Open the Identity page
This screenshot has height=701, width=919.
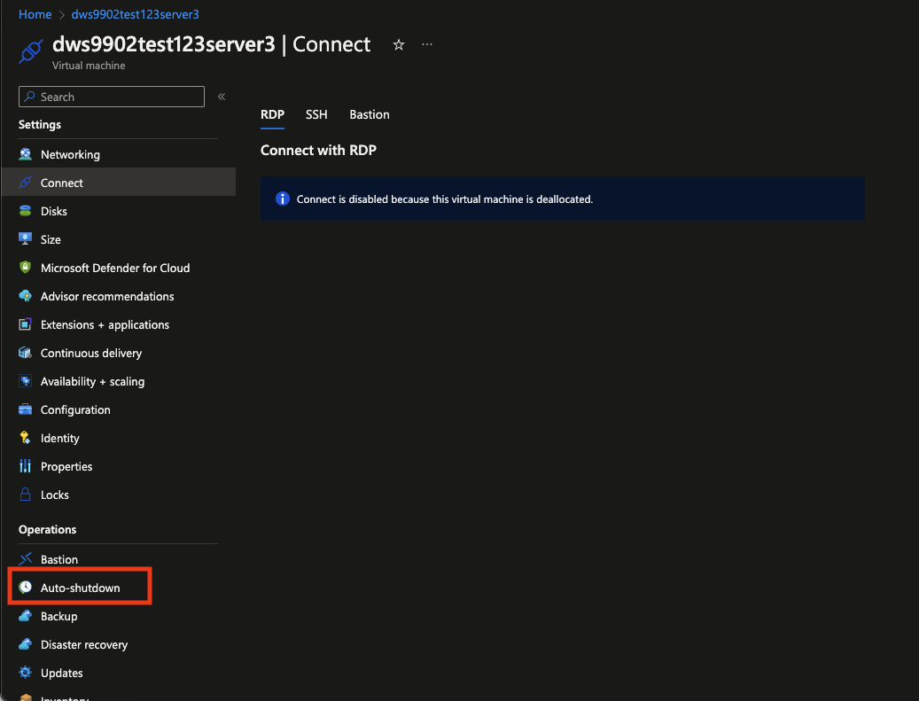click(119, 438)
